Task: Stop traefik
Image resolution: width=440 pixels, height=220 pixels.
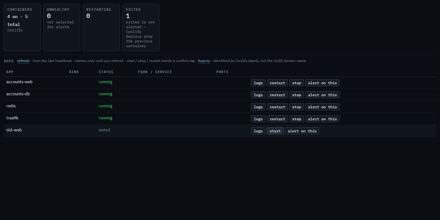Action: tap(297, 119)
